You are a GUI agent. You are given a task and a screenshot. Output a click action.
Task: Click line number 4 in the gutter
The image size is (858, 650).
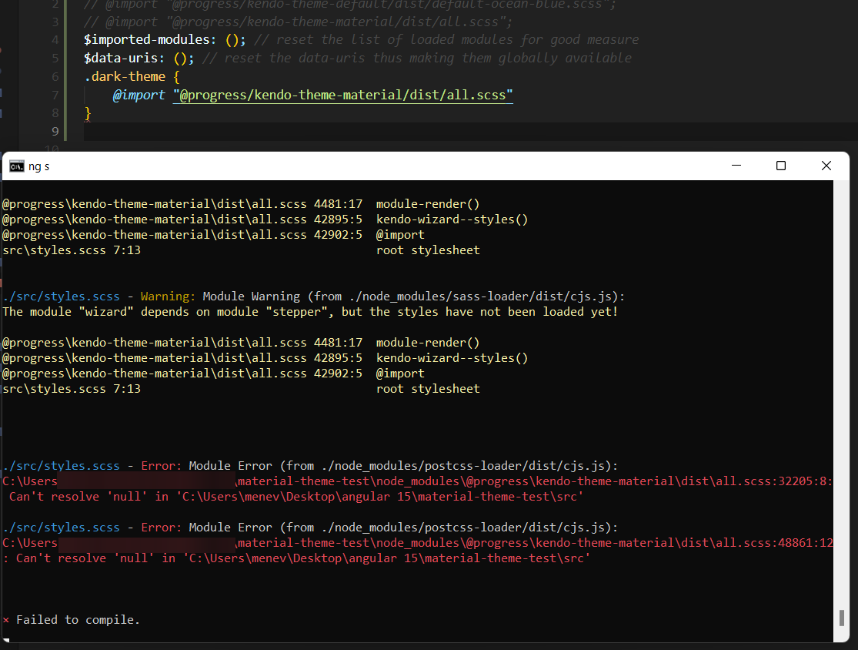coord(55,39)
